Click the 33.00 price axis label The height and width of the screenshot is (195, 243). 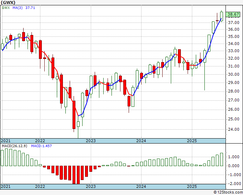234,51
